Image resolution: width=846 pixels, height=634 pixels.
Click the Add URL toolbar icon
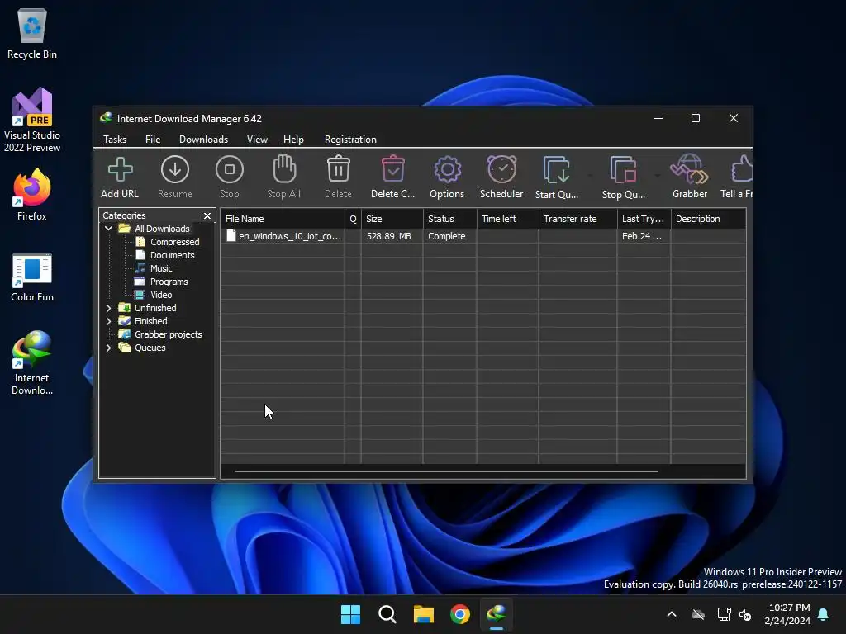point(120,170)
